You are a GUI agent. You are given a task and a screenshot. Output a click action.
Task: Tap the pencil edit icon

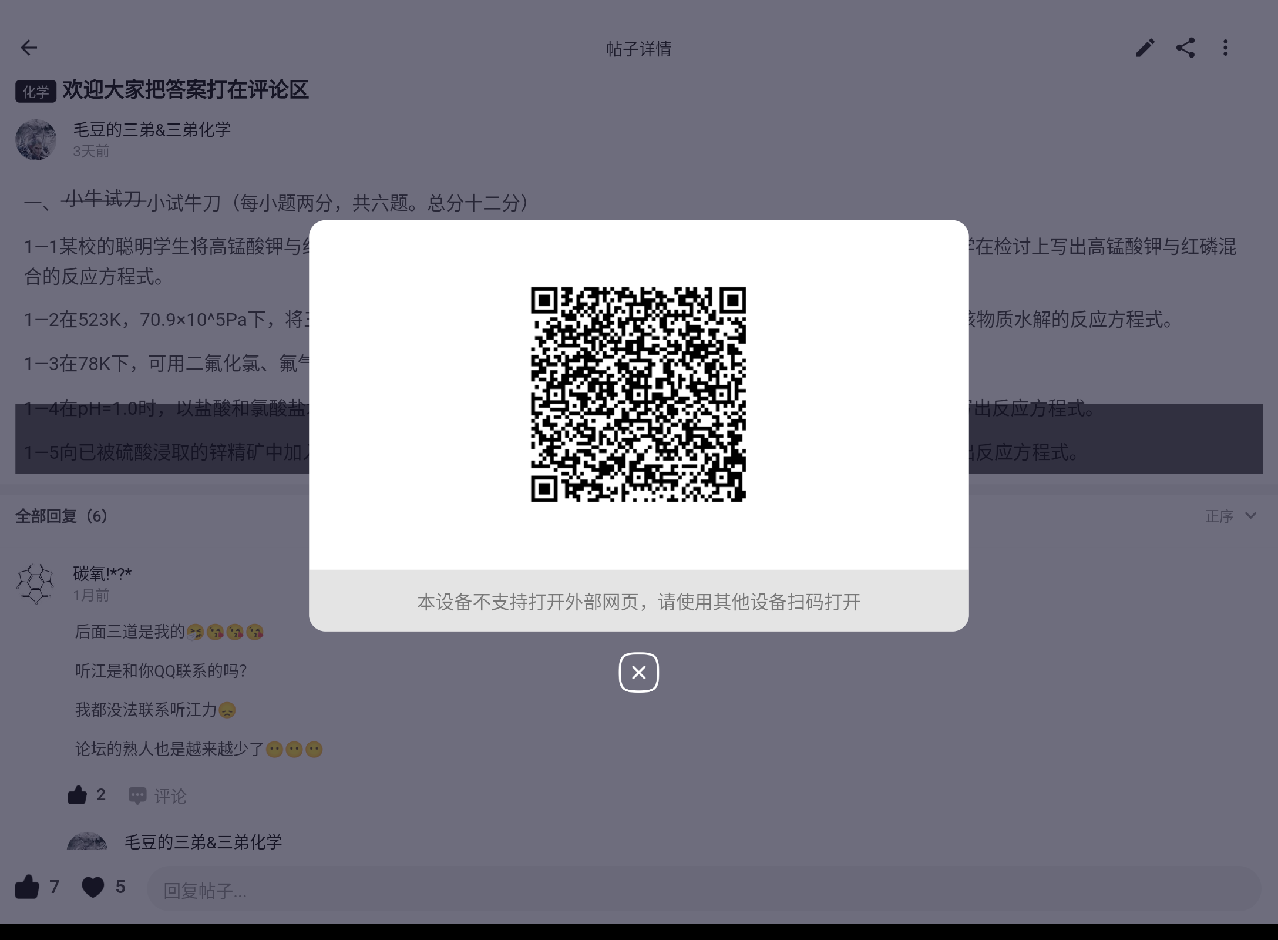[1145, 48]
